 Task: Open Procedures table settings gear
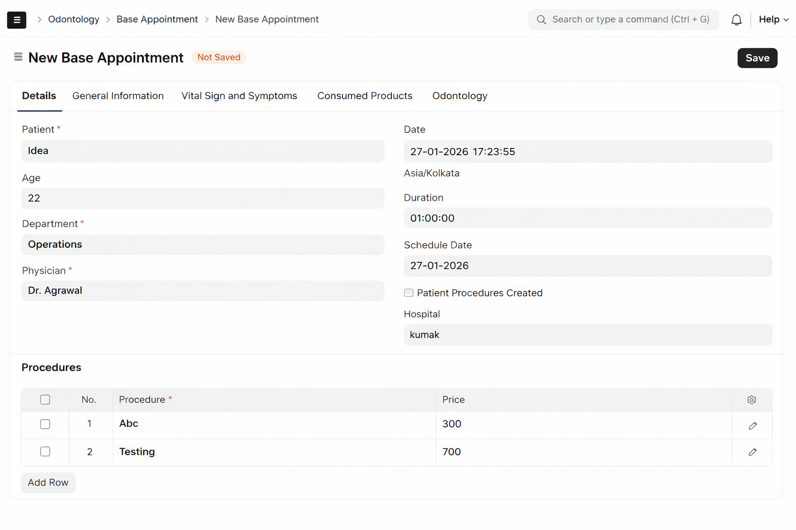[x=751, y=400]
